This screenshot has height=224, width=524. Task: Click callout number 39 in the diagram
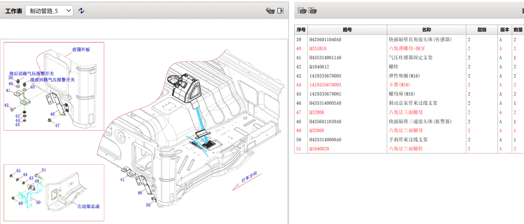11,78
